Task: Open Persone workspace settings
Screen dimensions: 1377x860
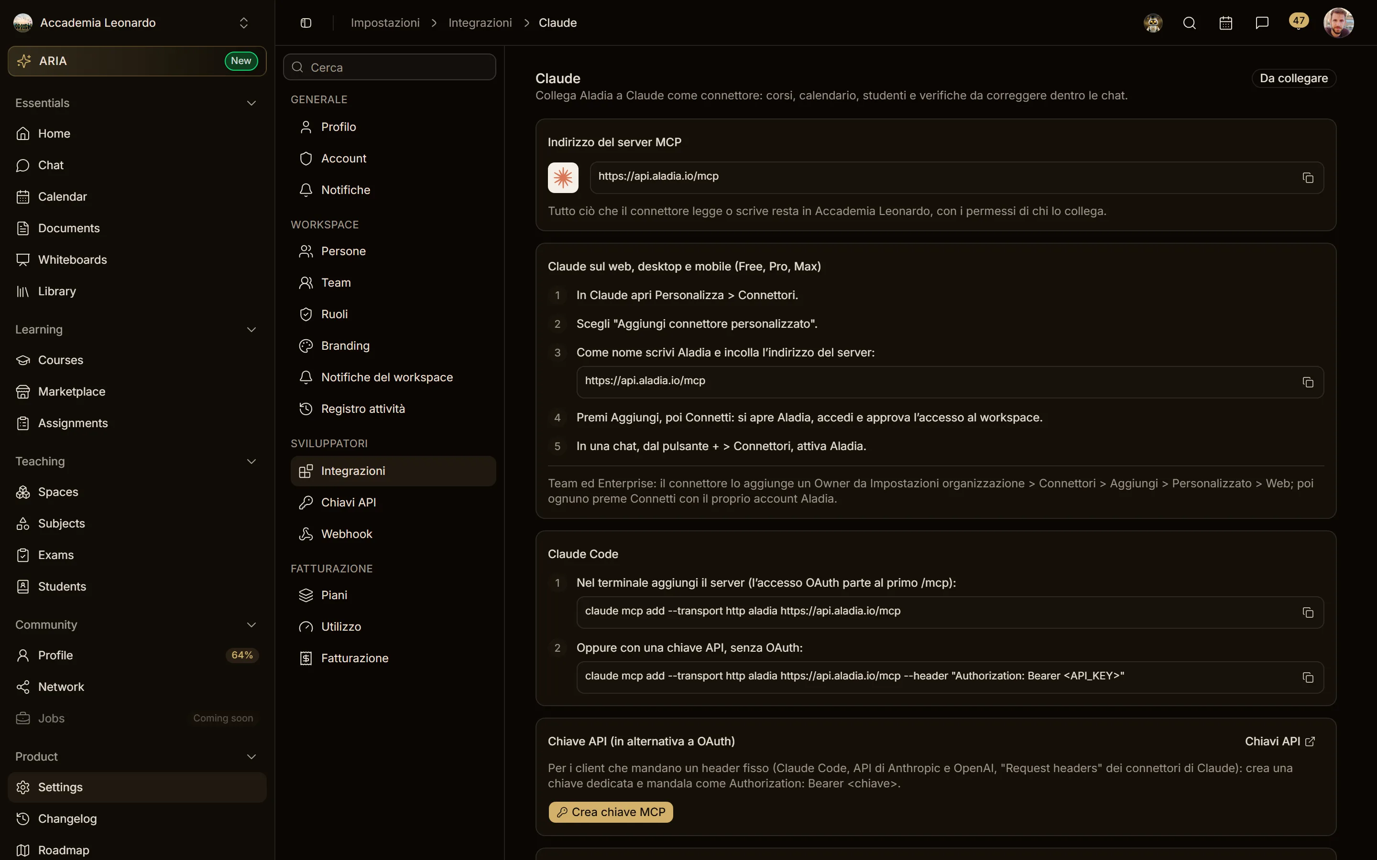Action: [x=393, y=251]
